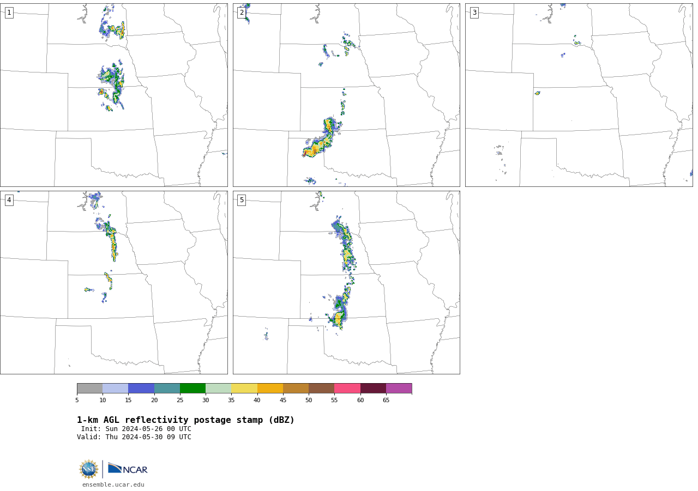The image size is (698, 491).
Task: Click the colorbar tick label 5
Action: click(x=77, y=401)
